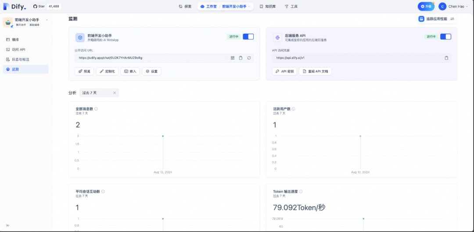
Task: Click the 基础编排 tag in sidebar
Action: 35,25
